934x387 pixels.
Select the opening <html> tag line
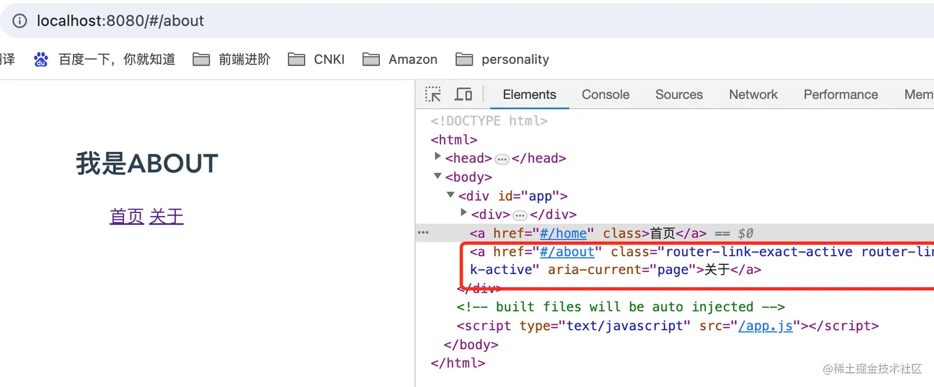[x=454, y=139]
